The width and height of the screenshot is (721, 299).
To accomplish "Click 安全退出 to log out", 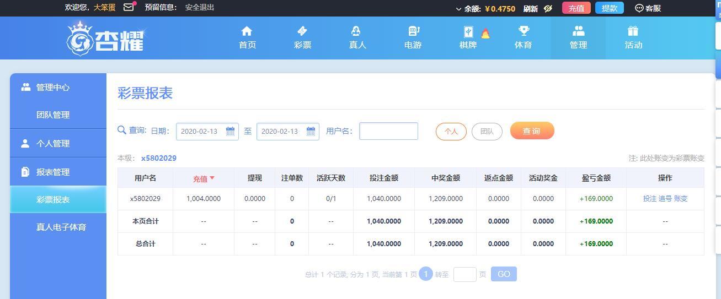I will [200, 8].
